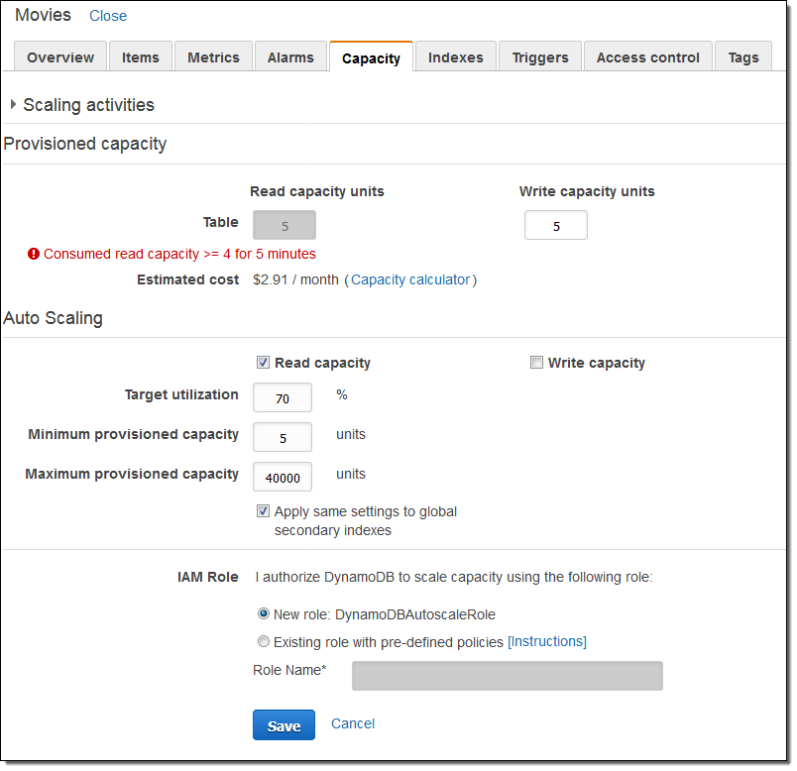Open the Capacity calculator link

pos(410,279)
